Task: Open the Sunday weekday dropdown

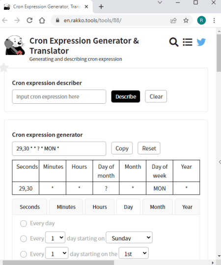Action: pos(129,237)
